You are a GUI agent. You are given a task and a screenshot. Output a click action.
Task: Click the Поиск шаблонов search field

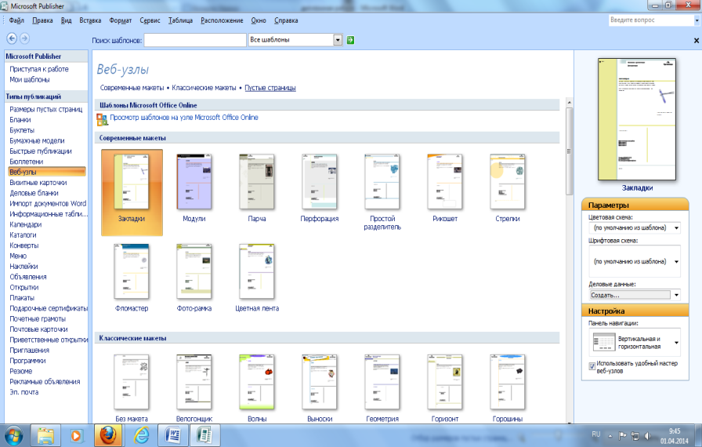pos(195,40)
